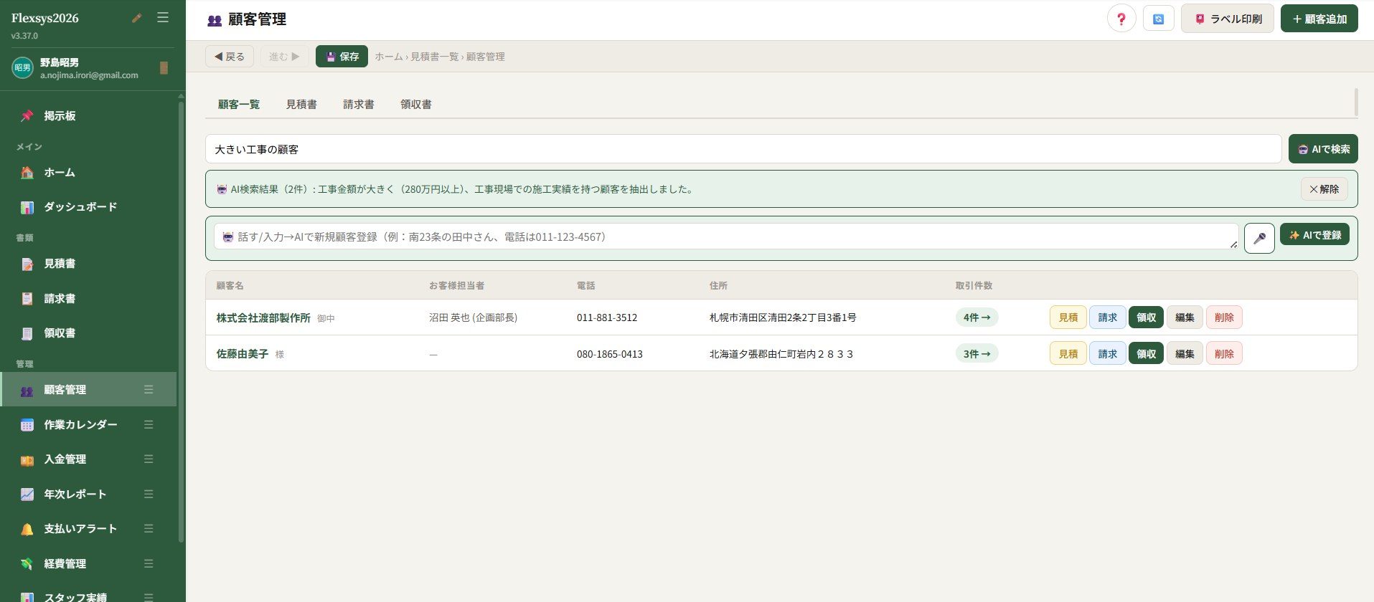Click customer name 佐藤由美子
The height and width of the screenshot is (602, 1374).
click(243, 354)
